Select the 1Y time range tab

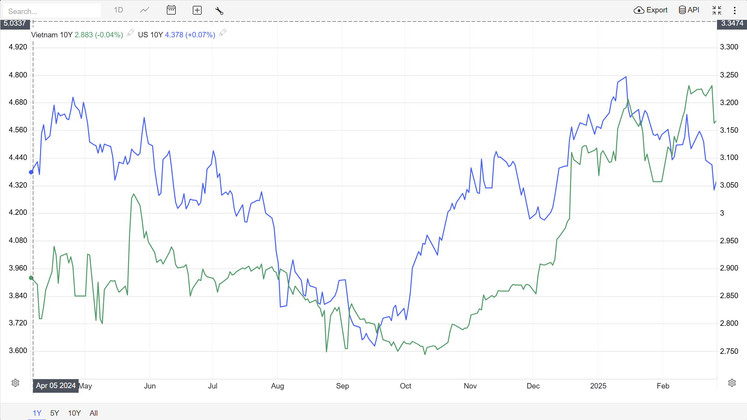37,413
